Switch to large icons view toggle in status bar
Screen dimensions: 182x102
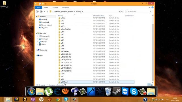pos(152,85)
